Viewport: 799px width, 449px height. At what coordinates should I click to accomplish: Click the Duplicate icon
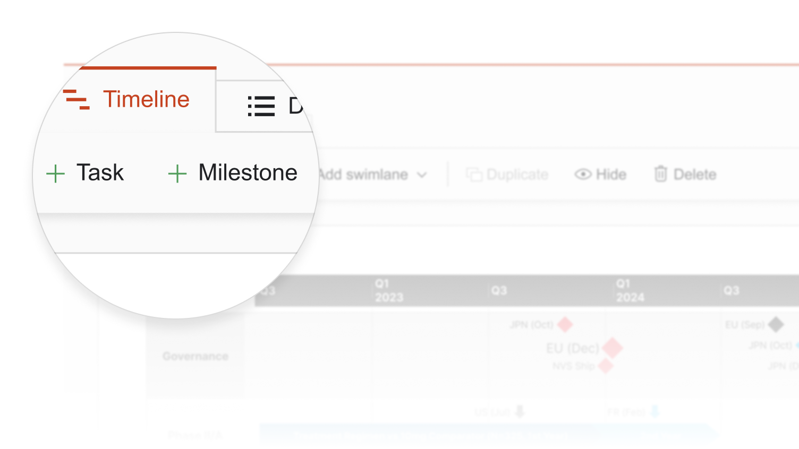[474, 174]
